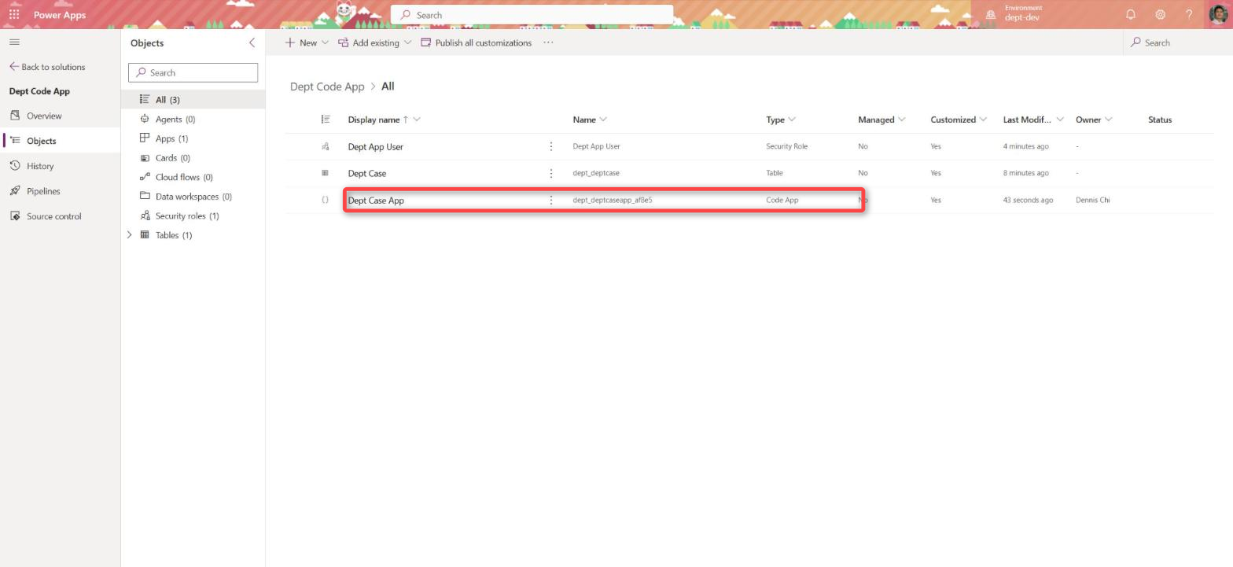Open more actions for Dept Case App

(551, 200)
